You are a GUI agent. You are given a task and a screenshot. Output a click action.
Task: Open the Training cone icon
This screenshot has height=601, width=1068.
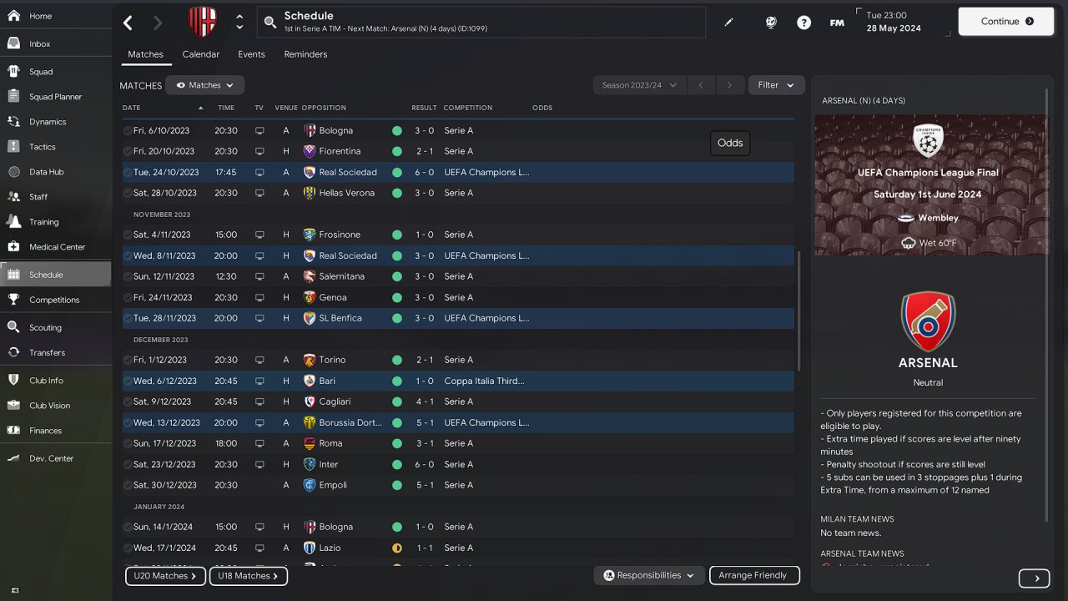coord(13,222)
